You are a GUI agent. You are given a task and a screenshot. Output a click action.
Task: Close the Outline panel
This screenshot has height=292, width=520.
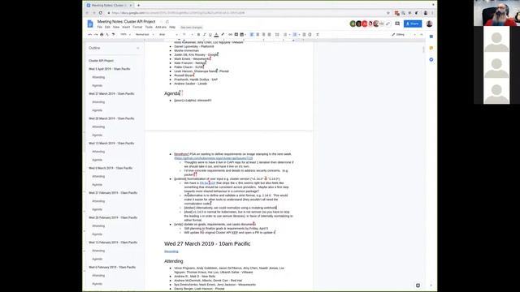[138, 48]
